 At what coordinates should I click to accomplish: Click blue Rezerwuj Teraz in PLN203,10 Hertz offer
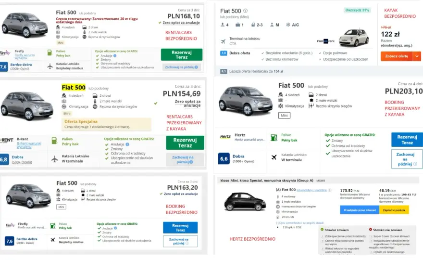(407, 140)
